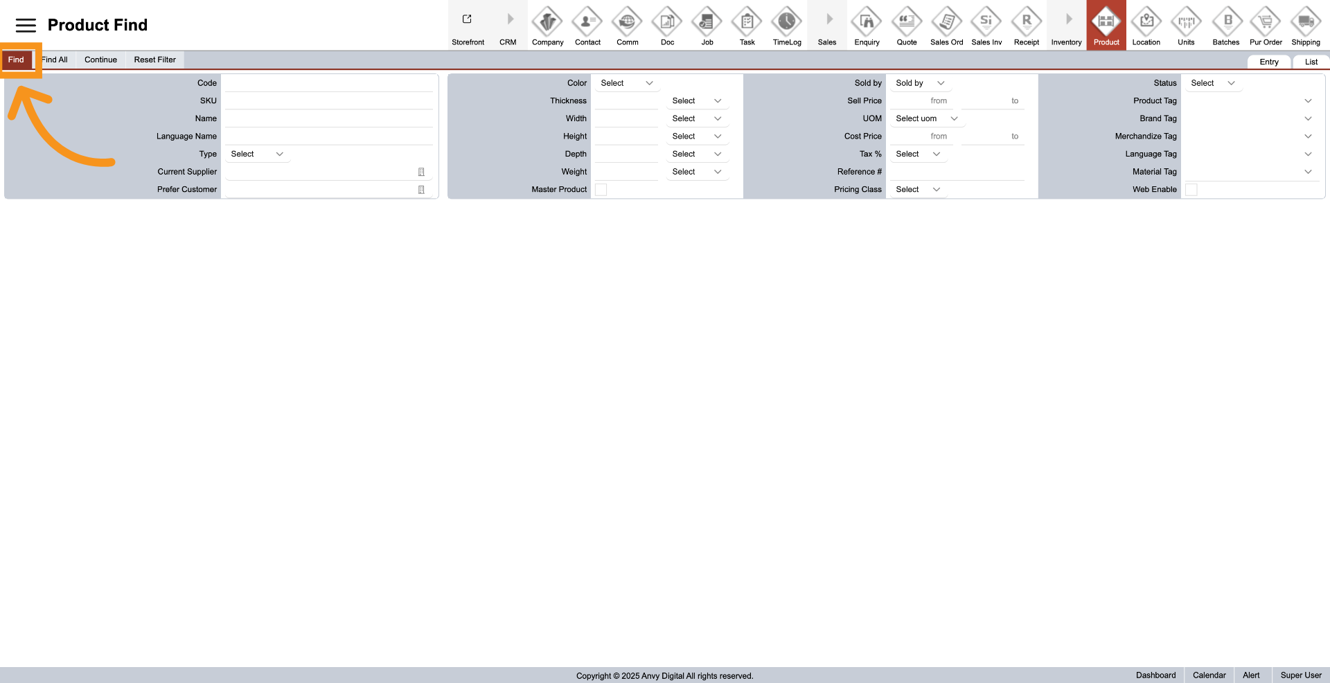This screenshot has height=683, width=1330.
Task: Switch to the List tab
Action: pos(1311,62)
